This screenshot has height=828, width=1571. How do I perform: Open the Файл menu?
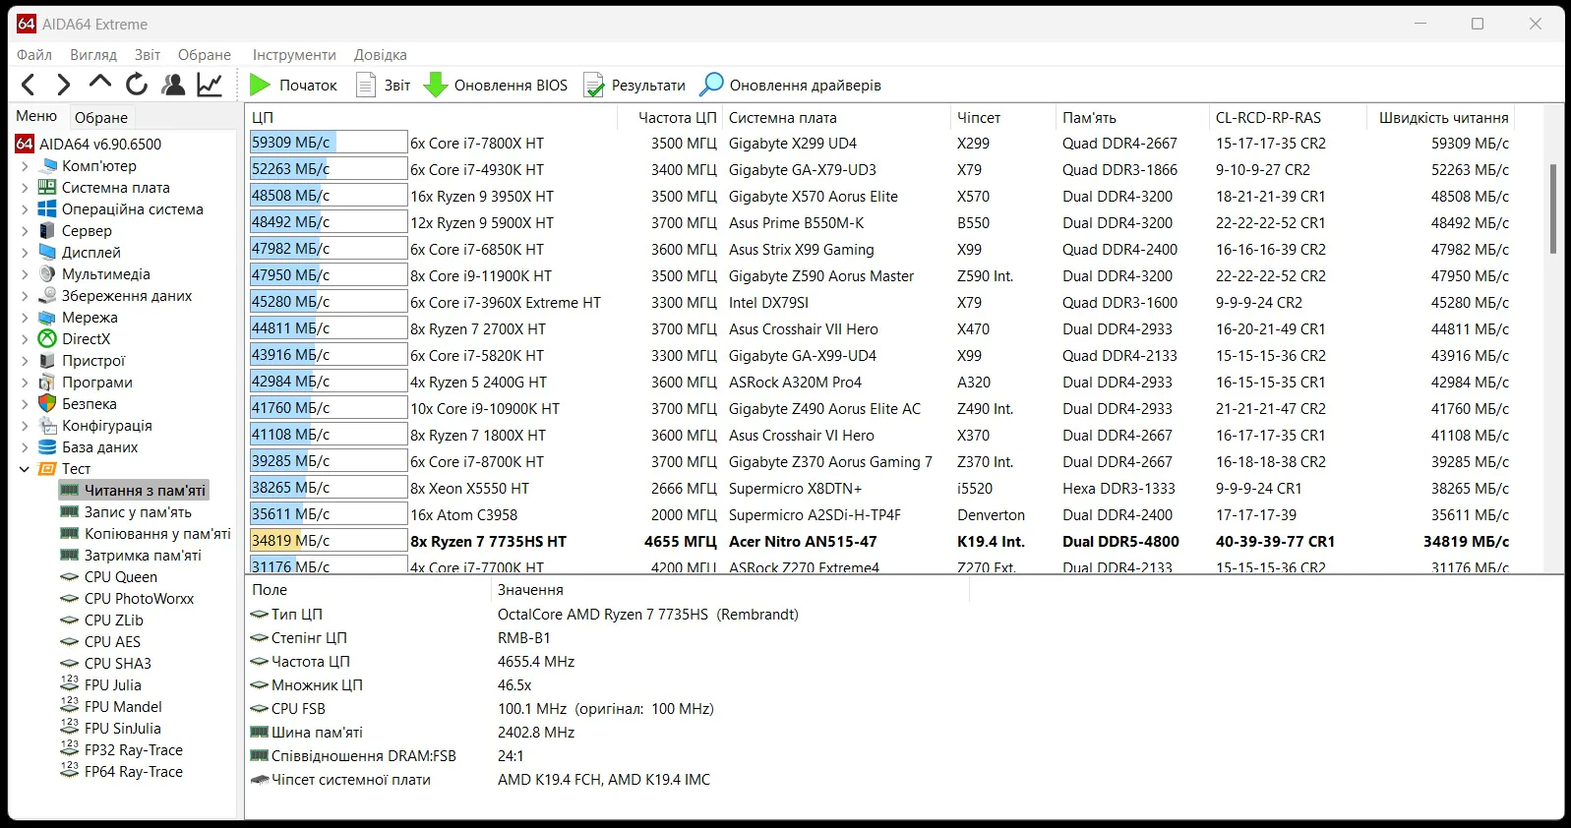coord(34,54)
